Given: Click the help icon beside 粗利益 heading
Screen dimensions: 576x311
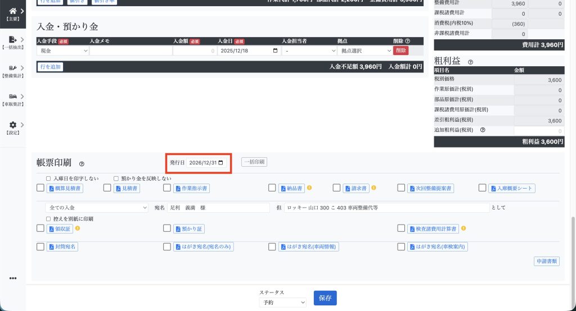Looking at the screenshot, I should 470,62.
